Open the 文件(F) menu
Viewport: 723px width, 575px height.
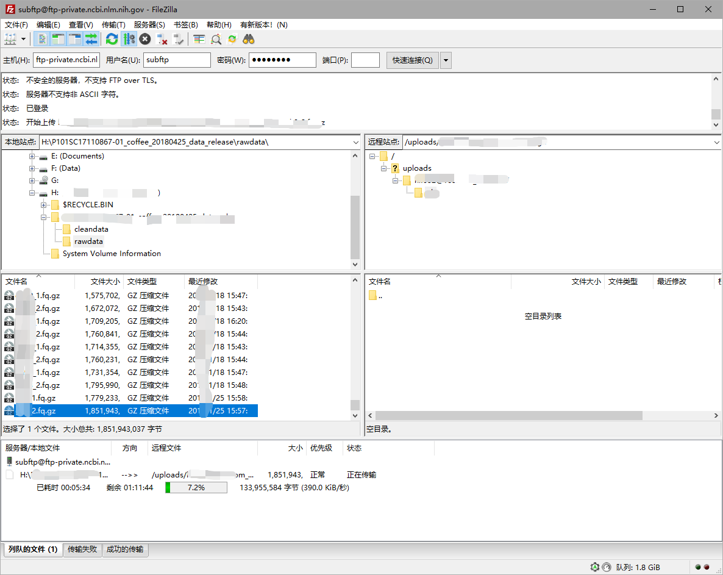click(16, 25)
